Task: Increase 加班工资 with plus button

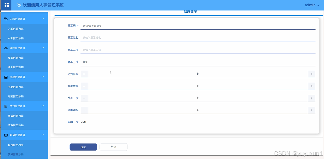Action: [312, 98]
